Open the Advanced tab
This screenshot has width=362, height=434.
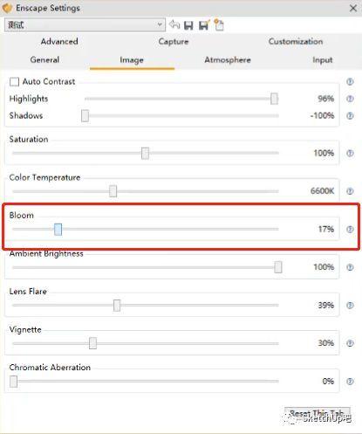pyautogui.click(x=59, y=41)
